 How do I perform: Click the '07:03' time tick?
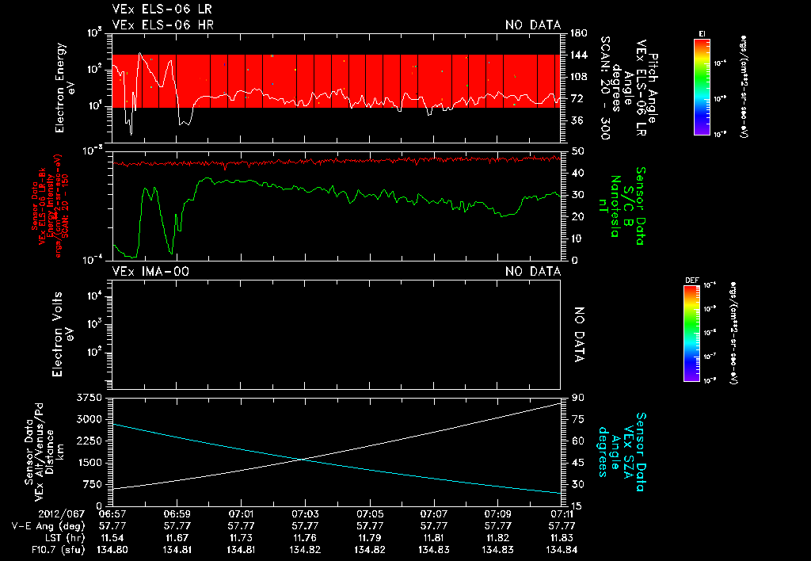pyautogui.click(x=305, y=514)
